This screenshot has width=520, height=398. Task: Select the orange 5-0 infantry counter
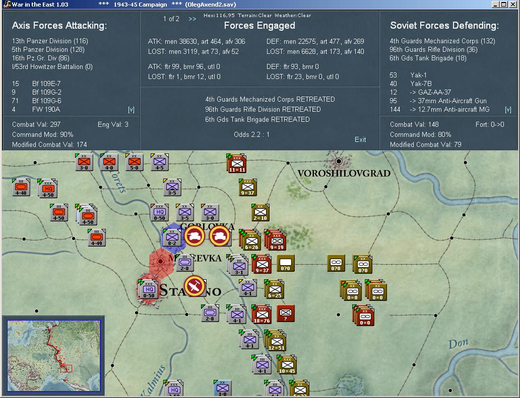[x=135, y=162]
